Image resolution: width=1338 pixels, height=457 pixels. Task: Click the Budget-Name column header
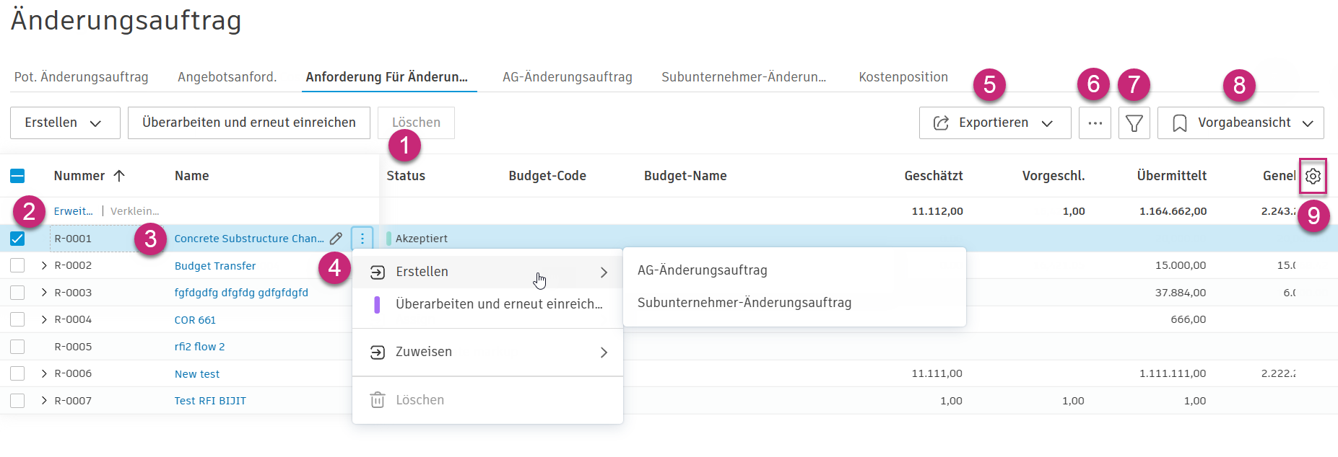[685, 176]
